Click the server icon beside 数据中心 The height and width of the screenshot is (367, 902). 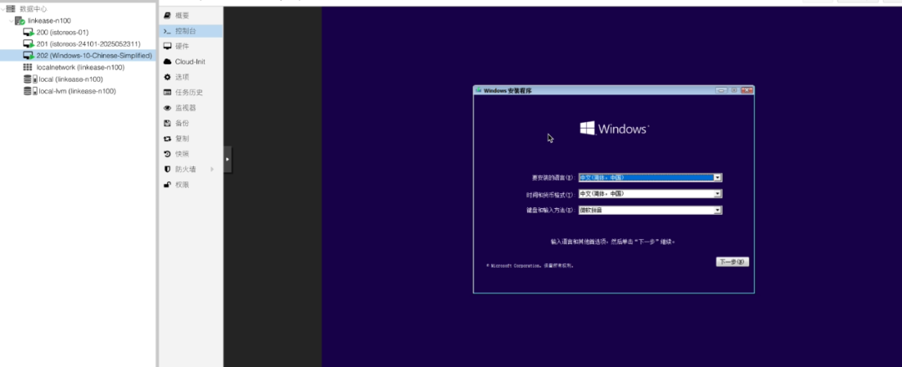[x=10, y=8]
